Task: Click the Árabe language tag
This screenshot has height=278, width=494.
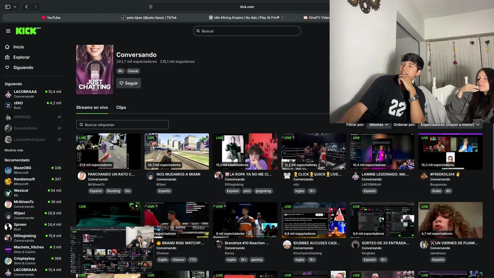Action: point(436,191)
